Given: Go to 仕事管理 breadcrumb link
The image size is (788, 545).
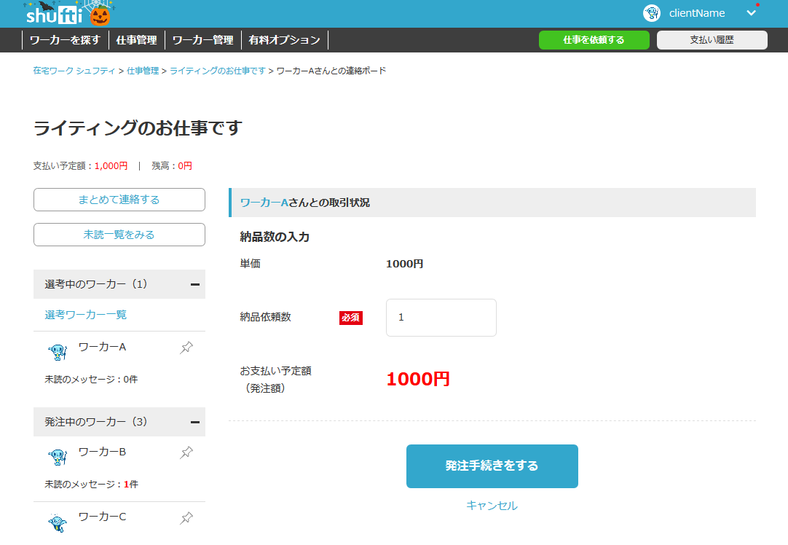Looking at the screenshot, I should (143, 71).
